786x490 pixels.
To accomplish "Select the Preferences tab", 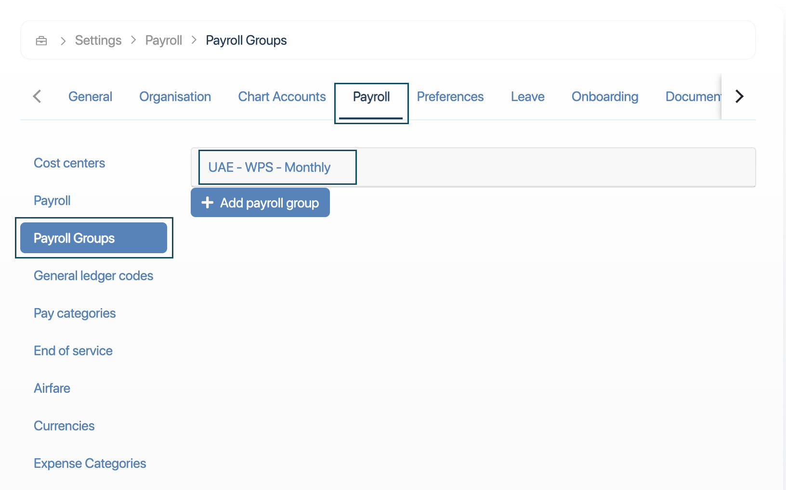I will point(450,97).
